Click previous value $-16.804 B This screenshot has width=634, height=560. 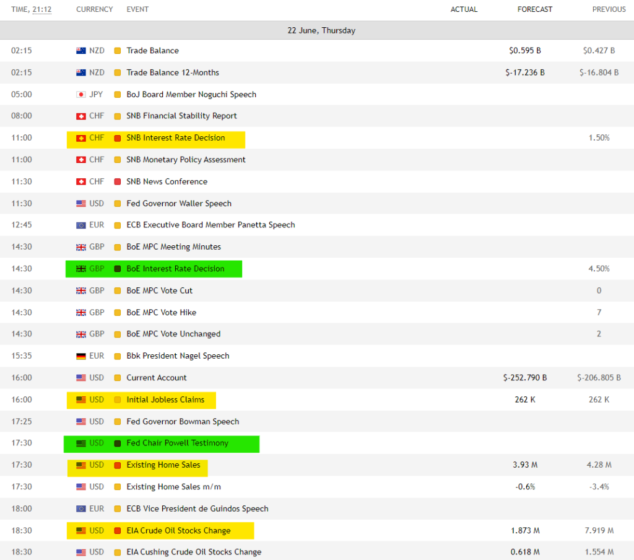click(599, 72)
